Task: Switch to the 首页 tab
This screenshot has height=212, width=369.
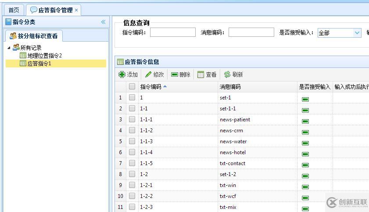Action: pos(14,10)
